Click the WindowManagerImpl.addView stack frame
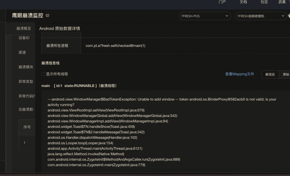Viewport: 290px width, 176px height. click(x=108, y=121)
